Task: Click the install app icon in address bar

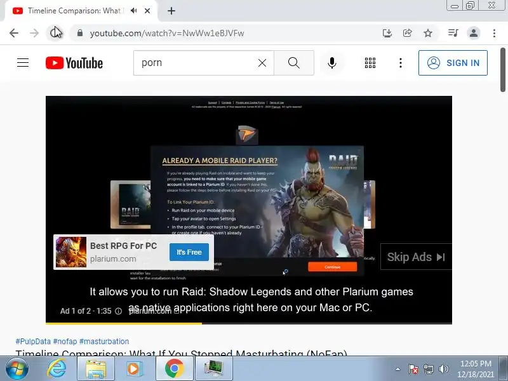Action: click(x=387, y=33)
